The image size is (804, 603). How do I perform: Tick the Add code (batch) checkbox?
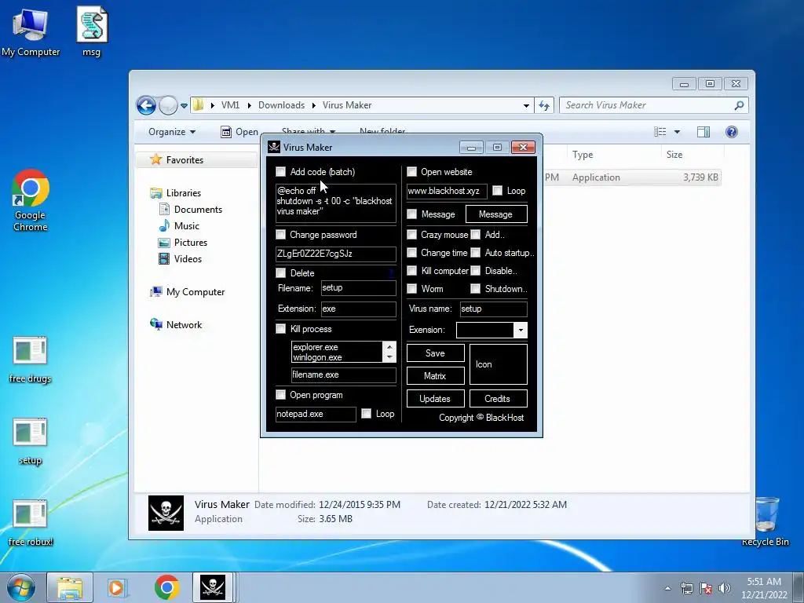[281, 171]
